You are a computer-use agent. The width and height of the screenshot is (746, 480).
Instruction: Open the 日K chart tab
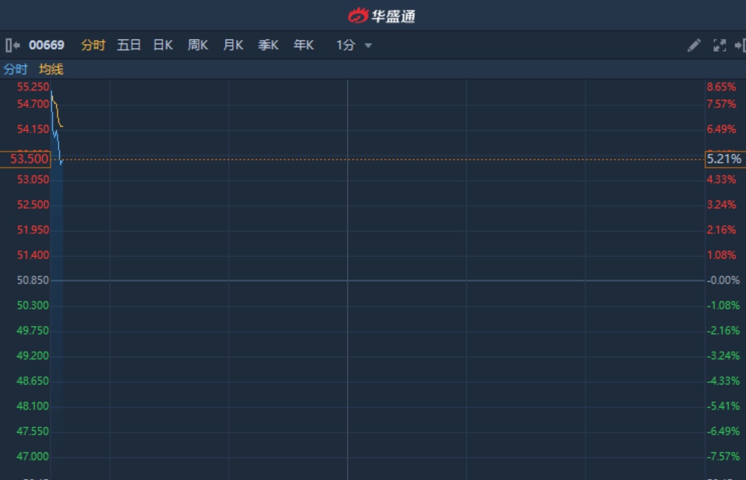163,45
